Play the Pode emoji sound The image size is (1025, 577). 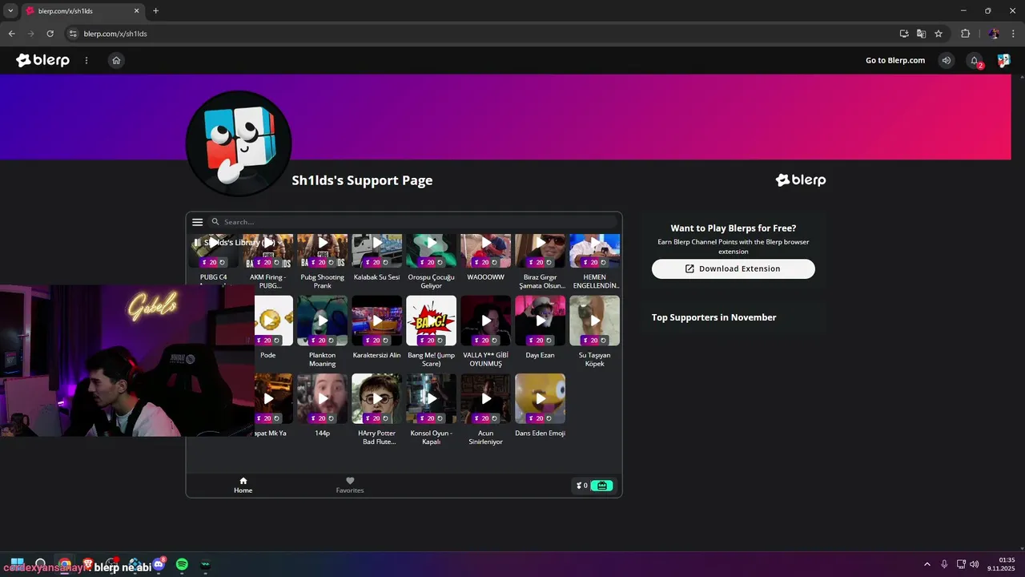click(x=268, y=321)
